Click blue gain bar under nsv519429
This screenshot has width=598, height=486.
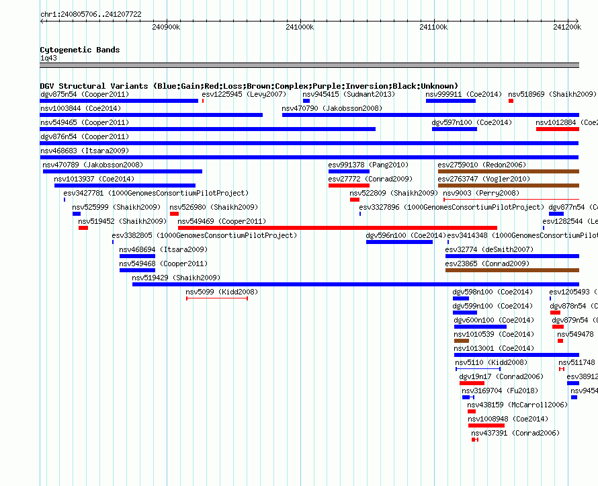[x=356, y=284]
